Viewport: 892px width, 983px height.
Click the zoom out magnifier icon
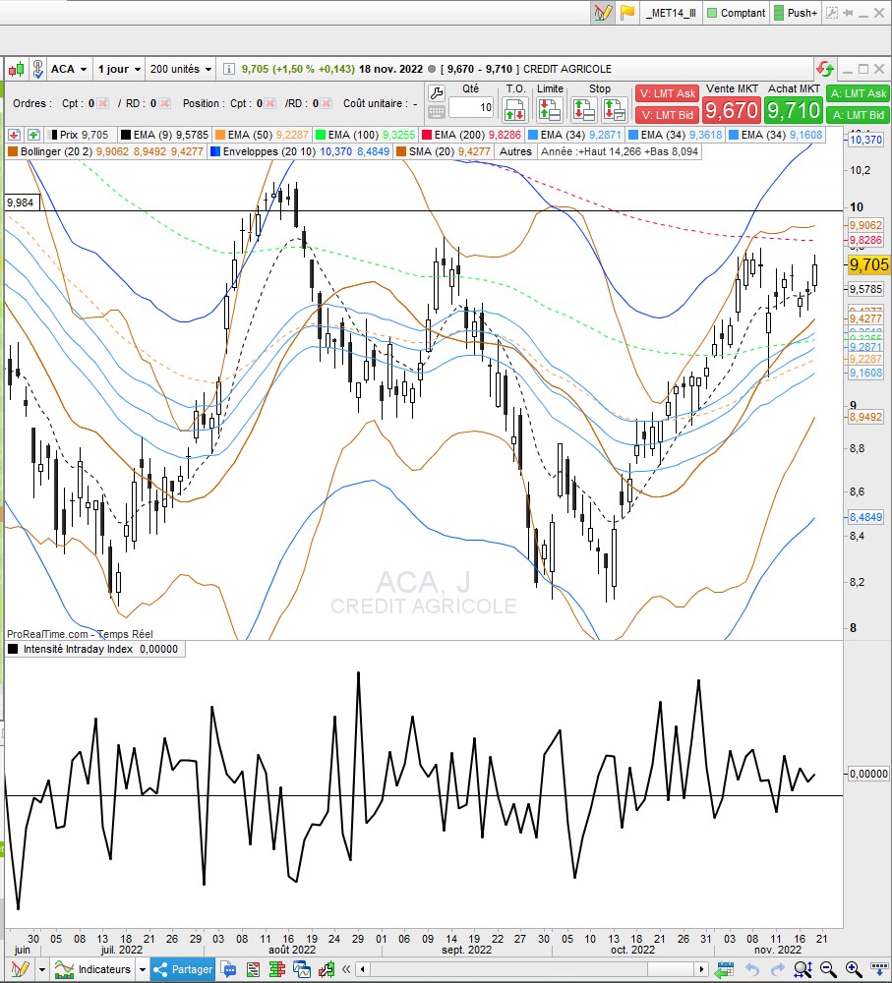[x=828, y=969]
